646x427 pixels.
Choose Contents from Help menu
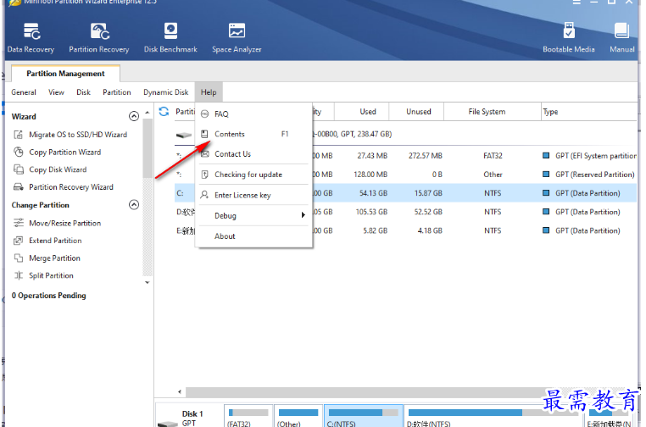(253, 134)
